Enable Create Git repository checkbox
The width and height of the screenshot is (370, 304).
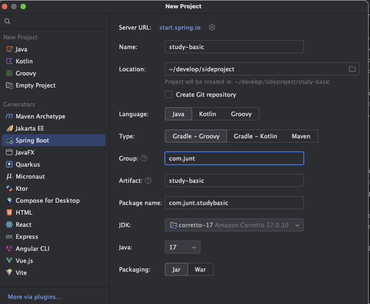click(x=169, y=94)
